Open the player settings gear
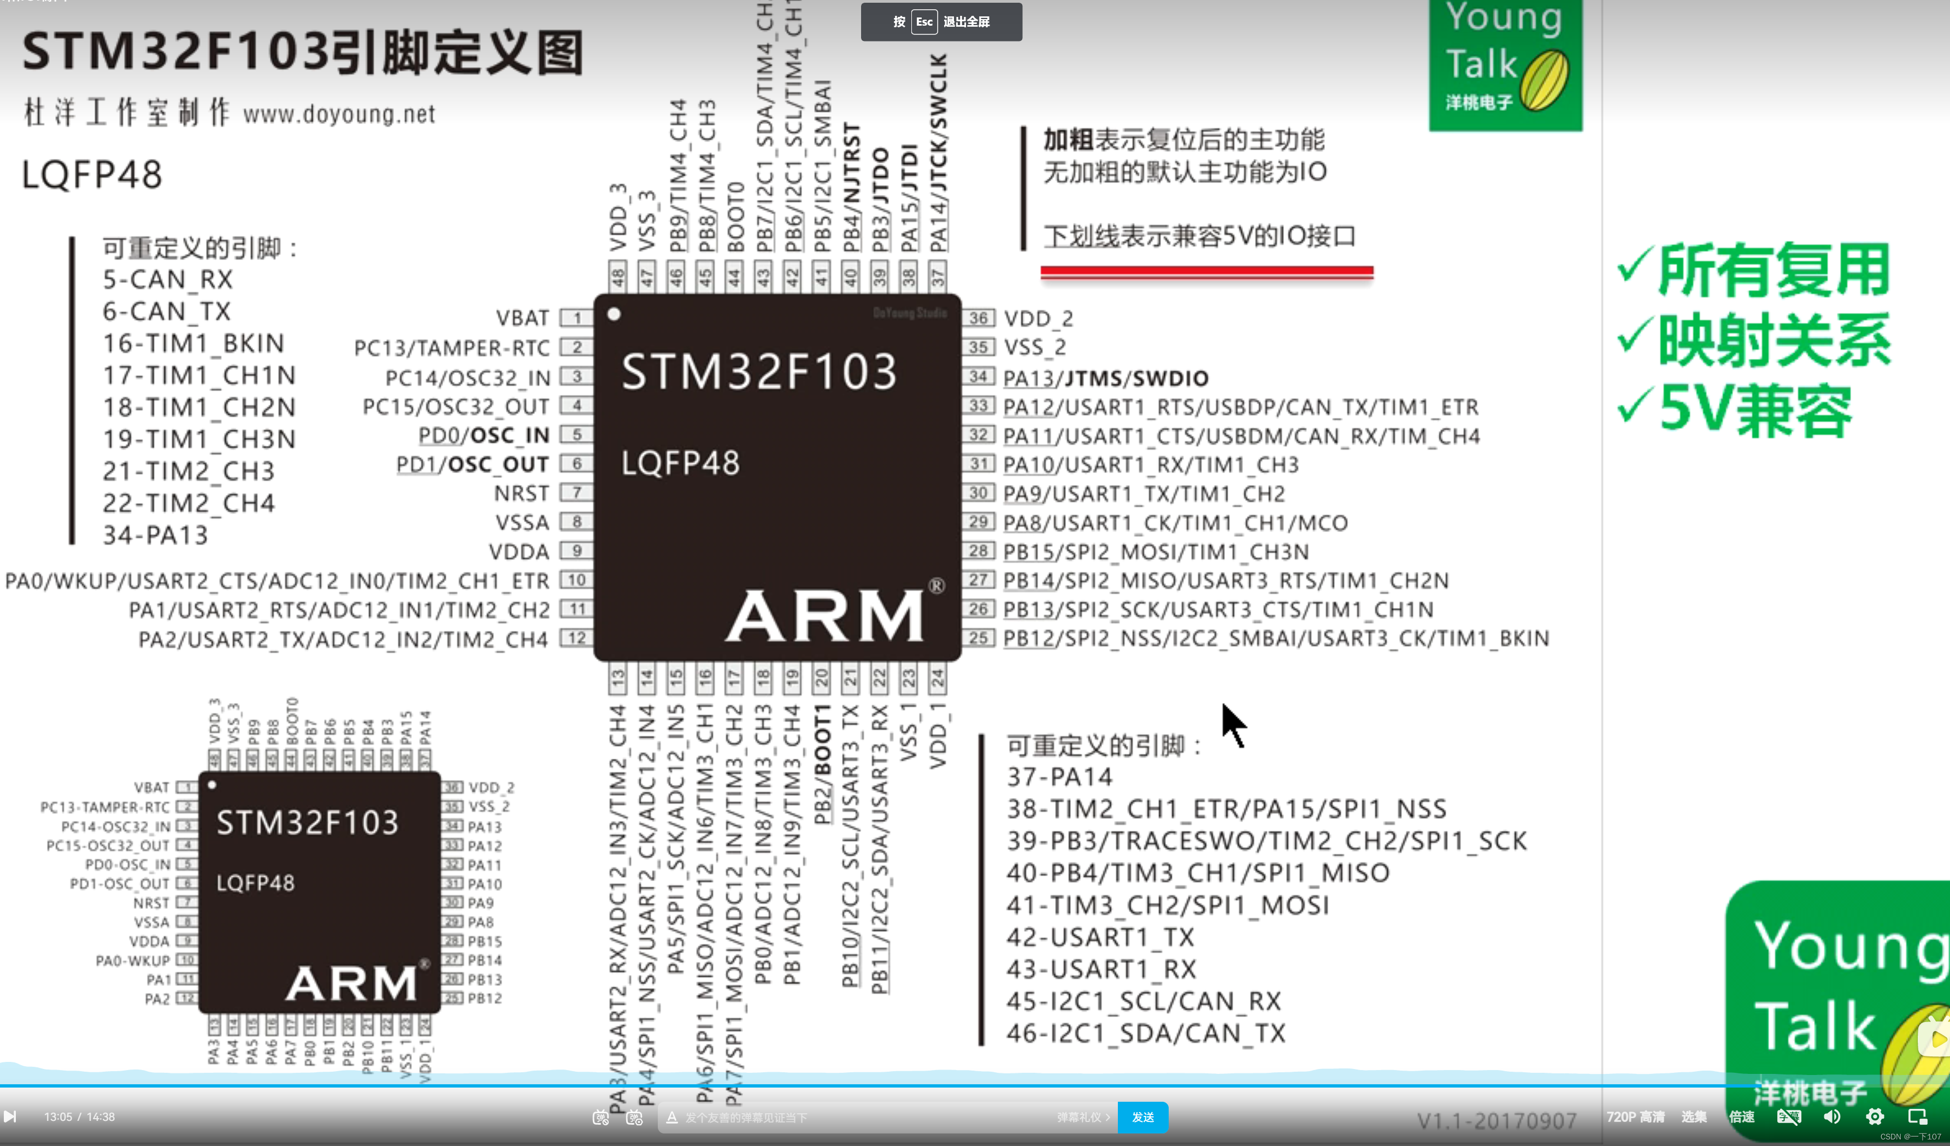This screenshot has width=1950, height=1146. pyautogui.click(x=1875, y=1117)
